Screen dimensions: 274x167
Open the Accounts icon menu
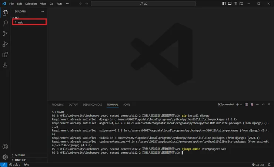(5, 147)
